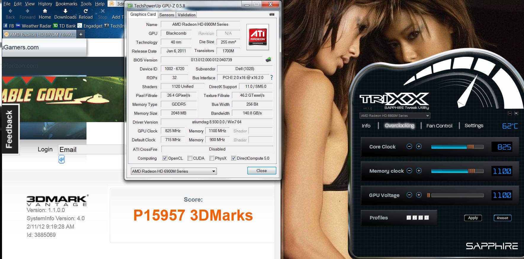Toggle the OpenCL checkbox

[165, 158]
